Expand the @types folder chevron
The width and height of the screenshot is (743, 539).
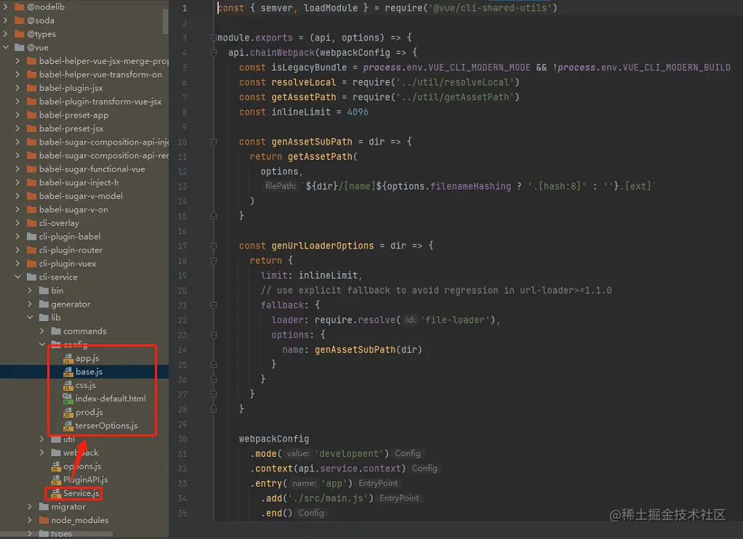click(x=6, y=33)
